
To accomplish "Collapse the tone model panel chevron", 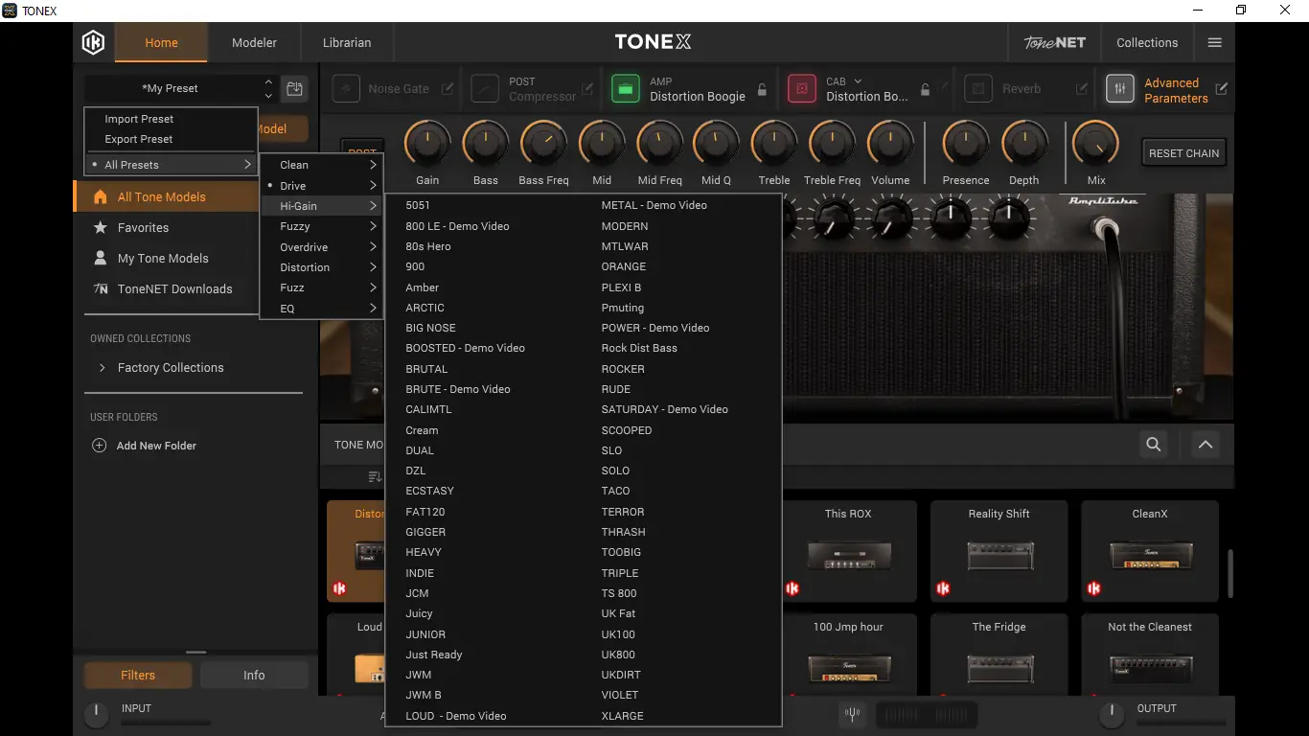I will [1206, 445].
